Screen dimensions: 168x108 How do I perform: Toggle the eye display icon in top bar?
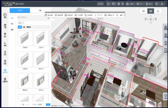coord(138,4)
